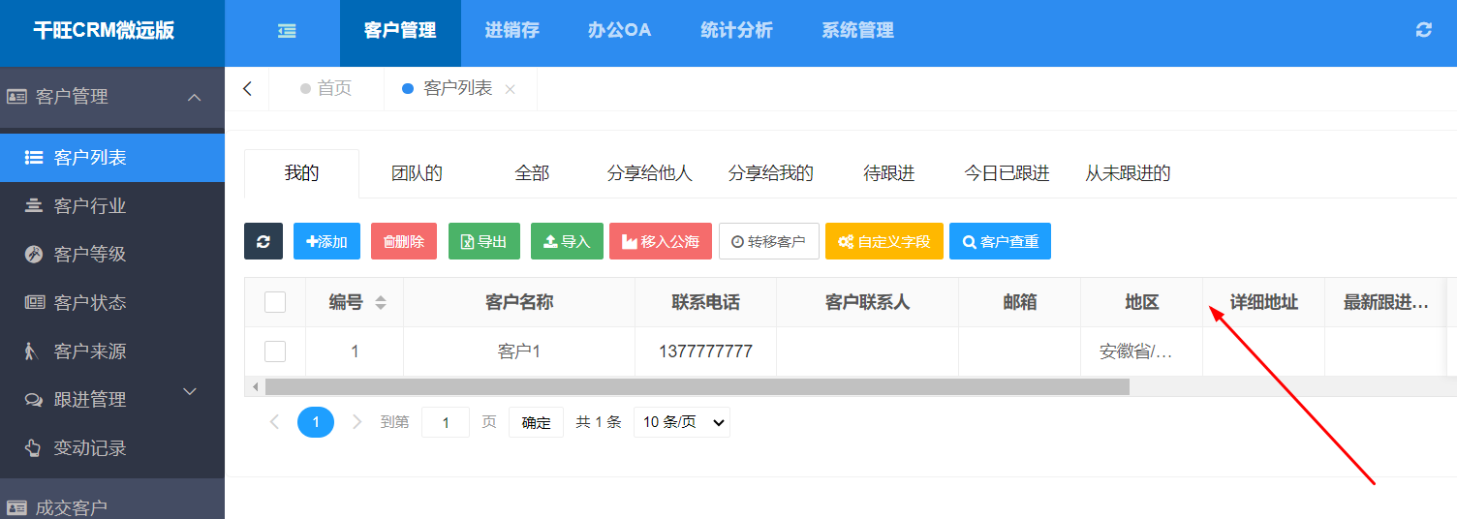The width and height of the screenshot is (1457, 519).
Task: Click the 客户名称 column header
Action: pyautogui.click(x=519, y=302)
